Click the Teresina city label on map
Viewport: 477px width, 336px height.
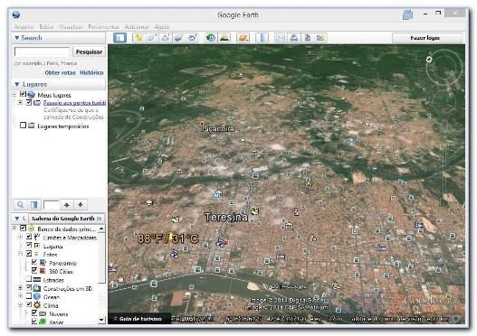(x=226, y=217)
